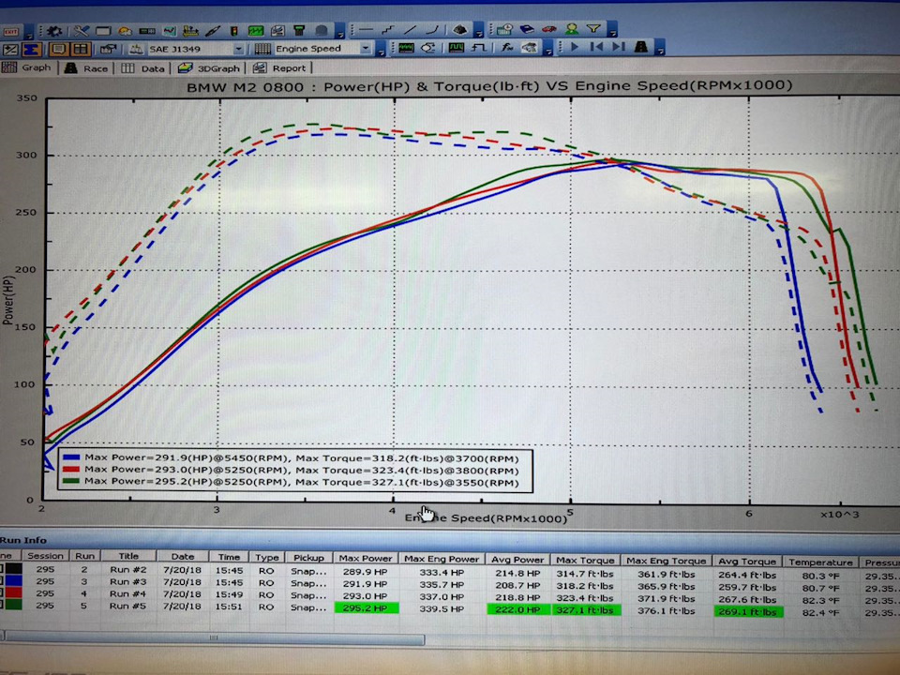
Task: Click the calculator-style icon in top toolbar
Action: click(299, 30)
